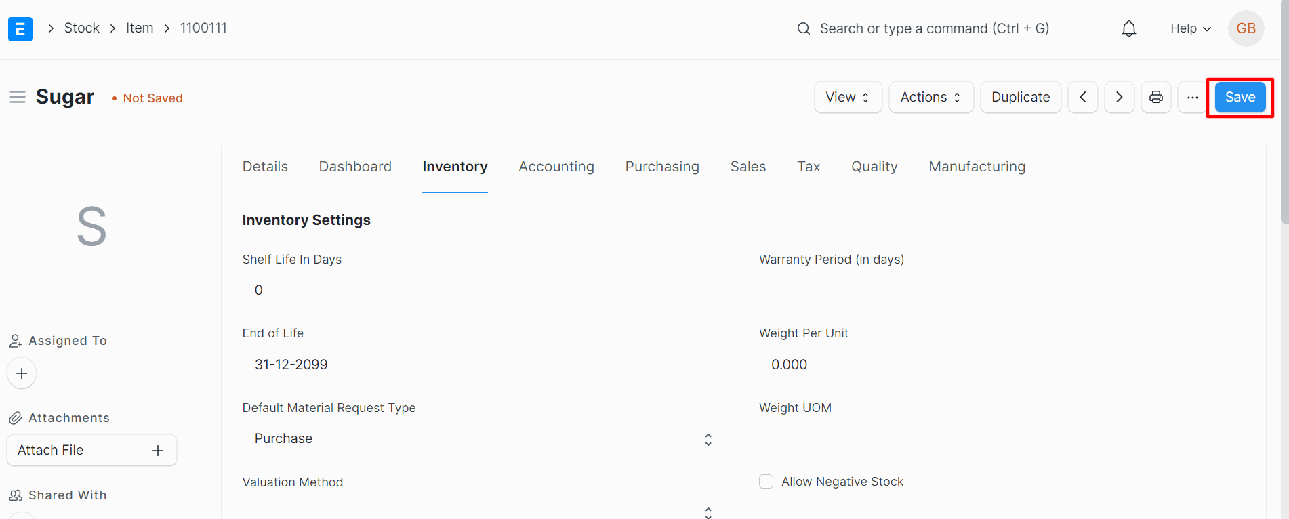Switch to the Manufacturing tab

pyautogui.click(x=977, y=167)
